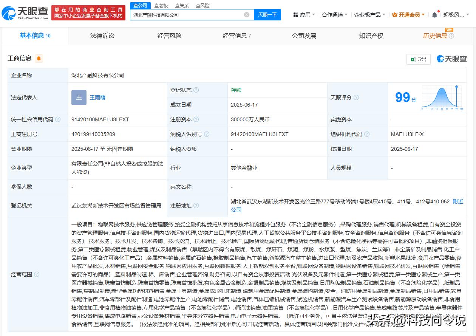Click the 其他金融业 industry value
Image resolution: width=476 pixels, height=336 pixels.
[244, 168]
